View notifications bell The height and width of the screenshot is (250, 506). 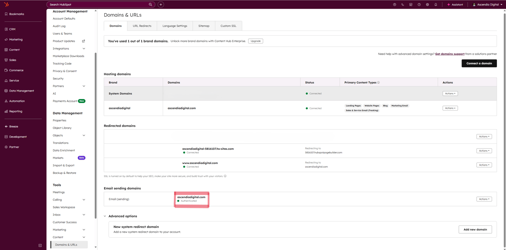pyautogui.click(x=436, y=5)
